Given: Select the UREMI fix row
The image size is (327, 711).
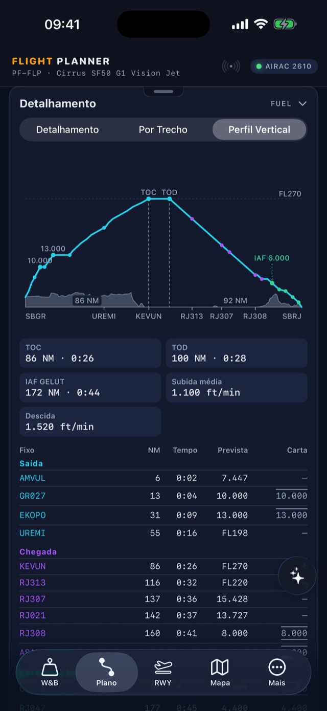Looking at the screenshot, I should point(163,533).
